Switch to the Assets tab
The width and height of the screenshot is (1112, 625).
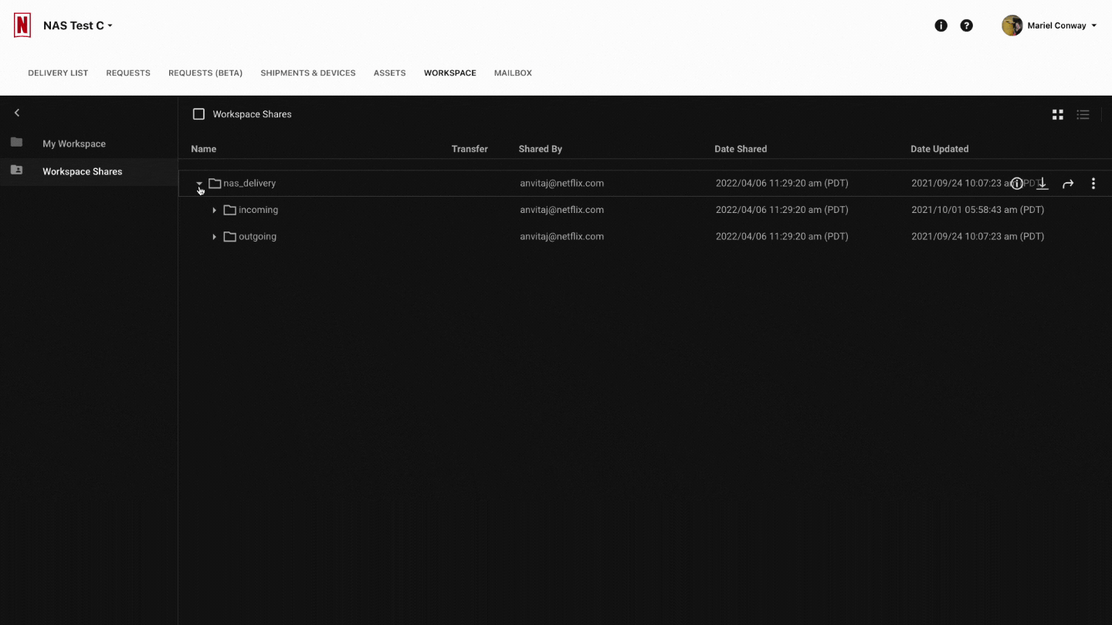click(389, 73)
